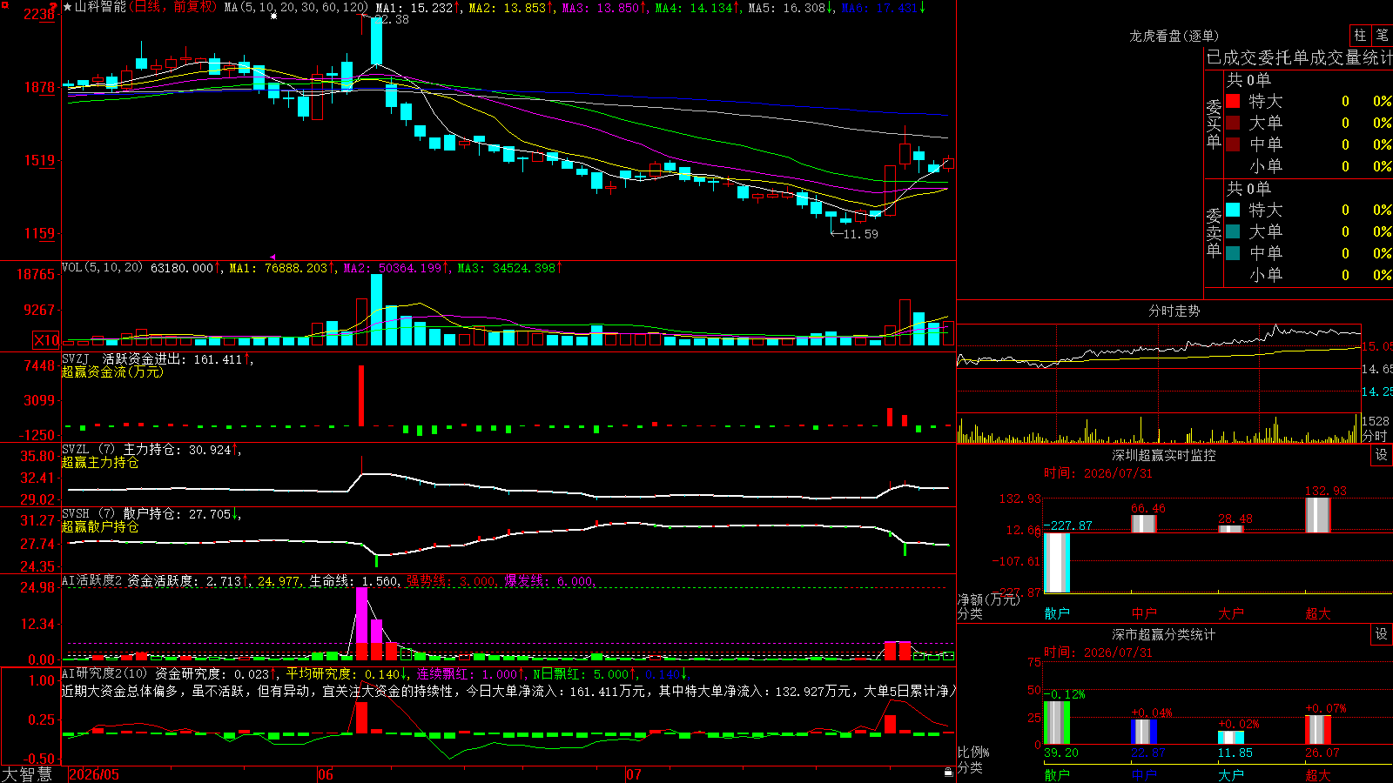Click the SVZL (7) indicator name
This screenshot has height=783, width=1393.
tap(88, 449)
